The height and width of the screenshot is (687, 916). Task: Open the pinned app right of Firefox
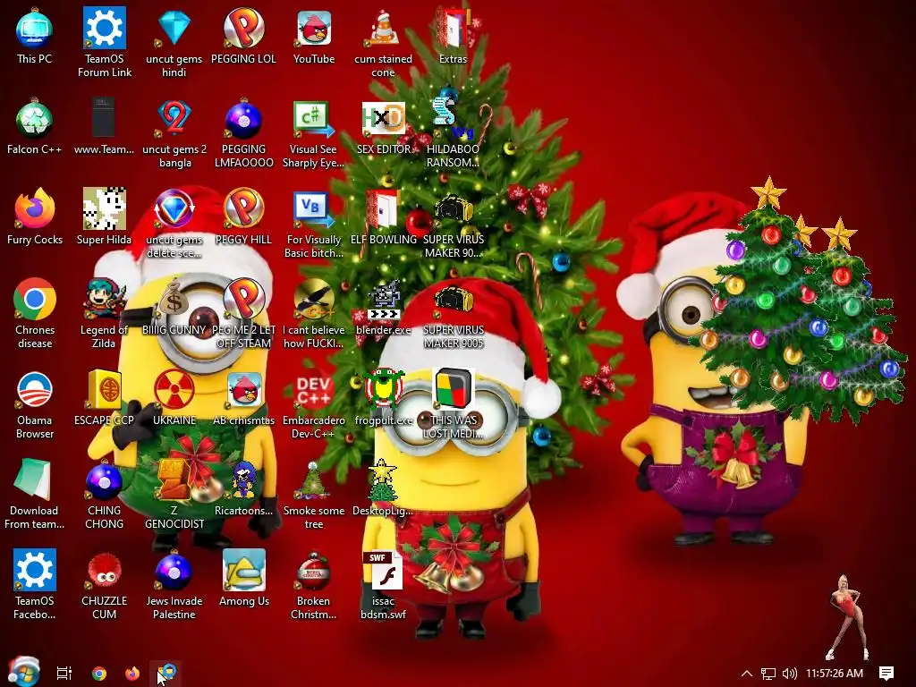tap(167, 673)
